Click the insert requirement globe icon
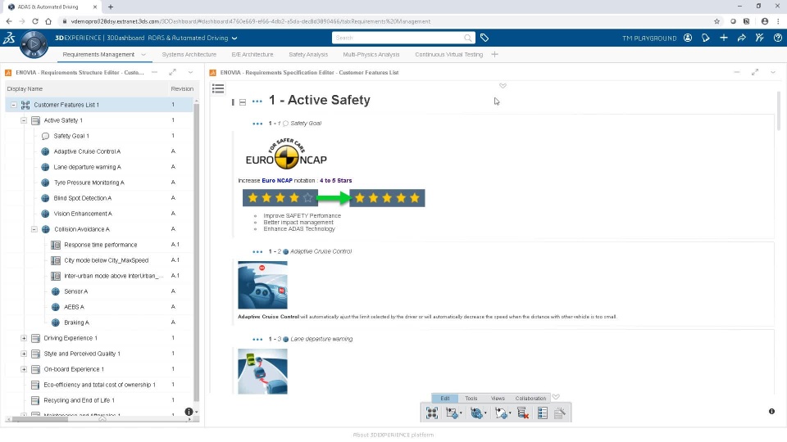The image size is (787, 442). point(476,413)
